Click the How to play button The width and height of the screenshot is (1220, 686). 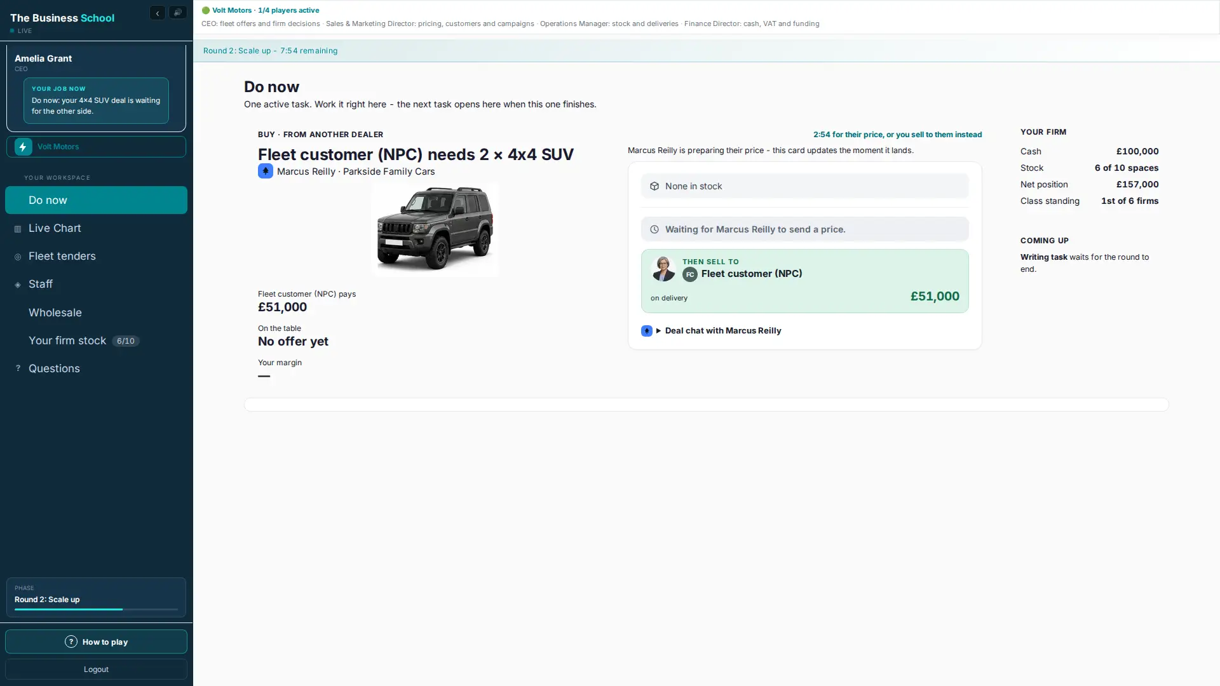(x=96, y=642)
